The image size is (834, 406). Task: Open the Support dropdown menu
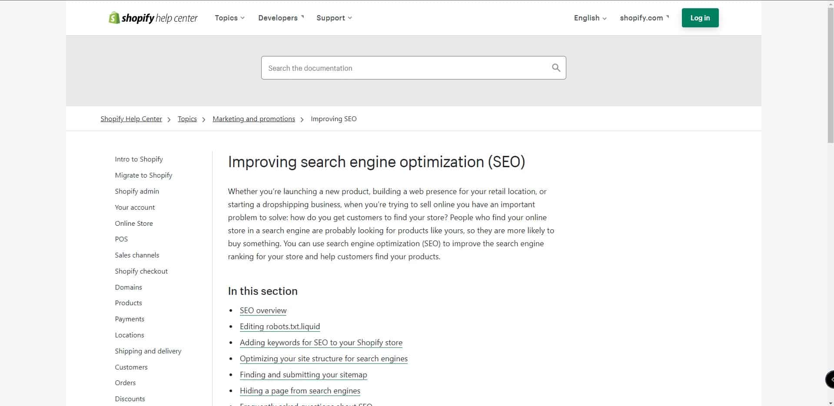tap(334, 18)
